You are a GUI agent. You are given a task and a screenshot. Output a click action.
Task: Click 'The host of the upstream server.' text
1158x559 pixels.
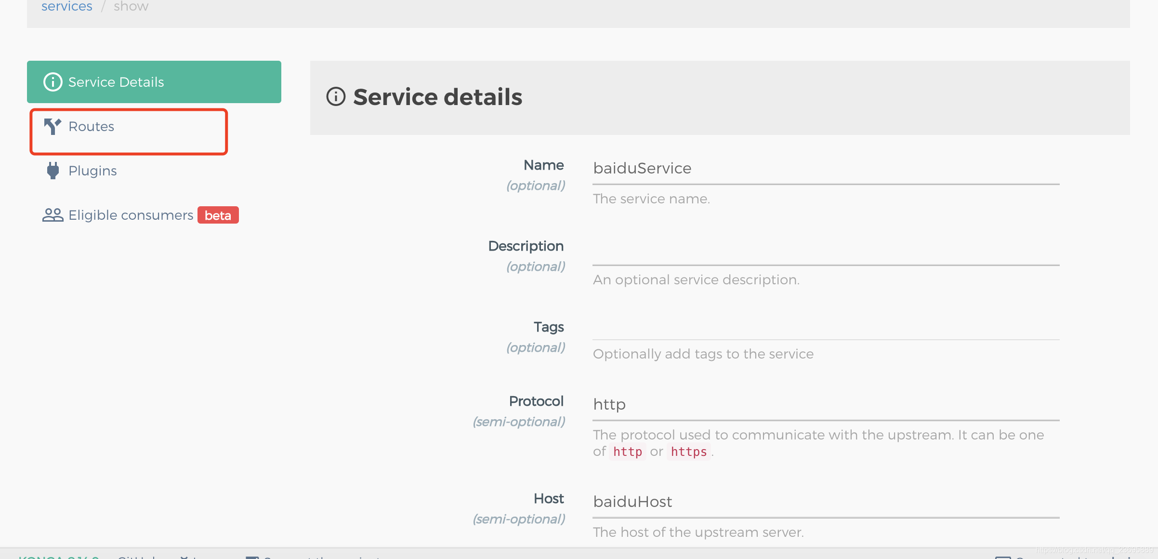698,532
